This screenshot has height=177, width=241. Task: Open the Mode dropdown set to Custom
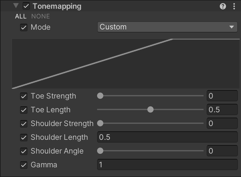point(163,27)
